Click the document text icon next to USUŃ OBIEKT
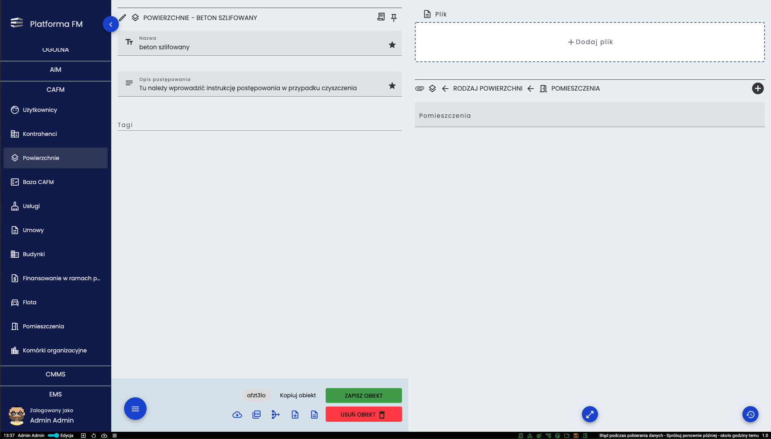771x439 pixels. point(314,415)
